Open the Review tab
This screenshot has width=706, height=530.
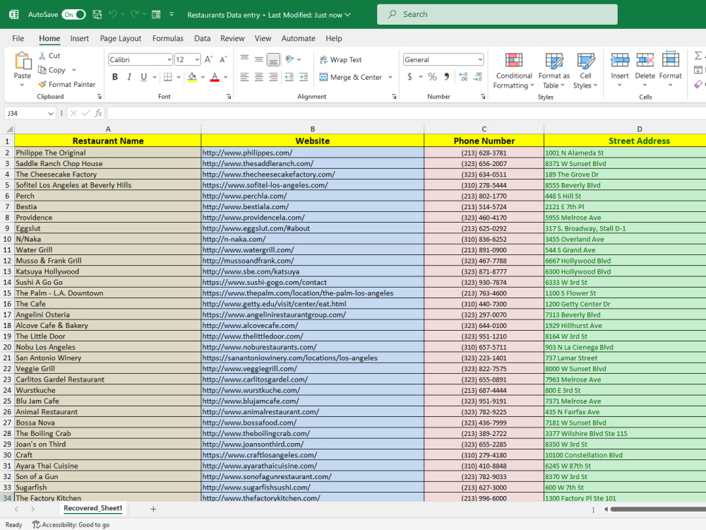click(x=232, y=38)
